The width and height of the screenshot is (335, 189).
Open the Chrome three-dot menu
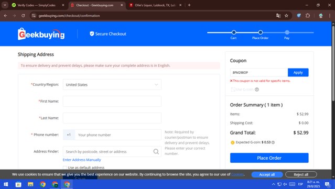click(x=330, y=16)
